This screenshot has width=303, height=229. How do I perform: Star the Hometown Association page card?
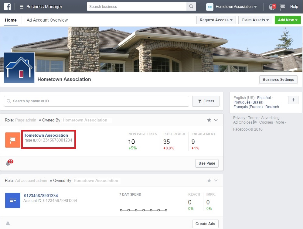[209, 120]
